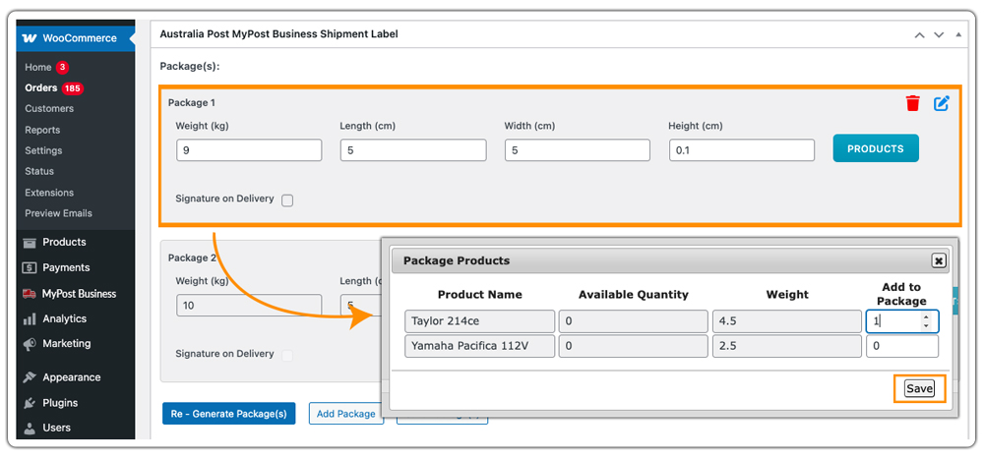Increase Taylor 214ce Add to Package value
Viewport: 984px width, 458px height.
[x=926, y=317]
